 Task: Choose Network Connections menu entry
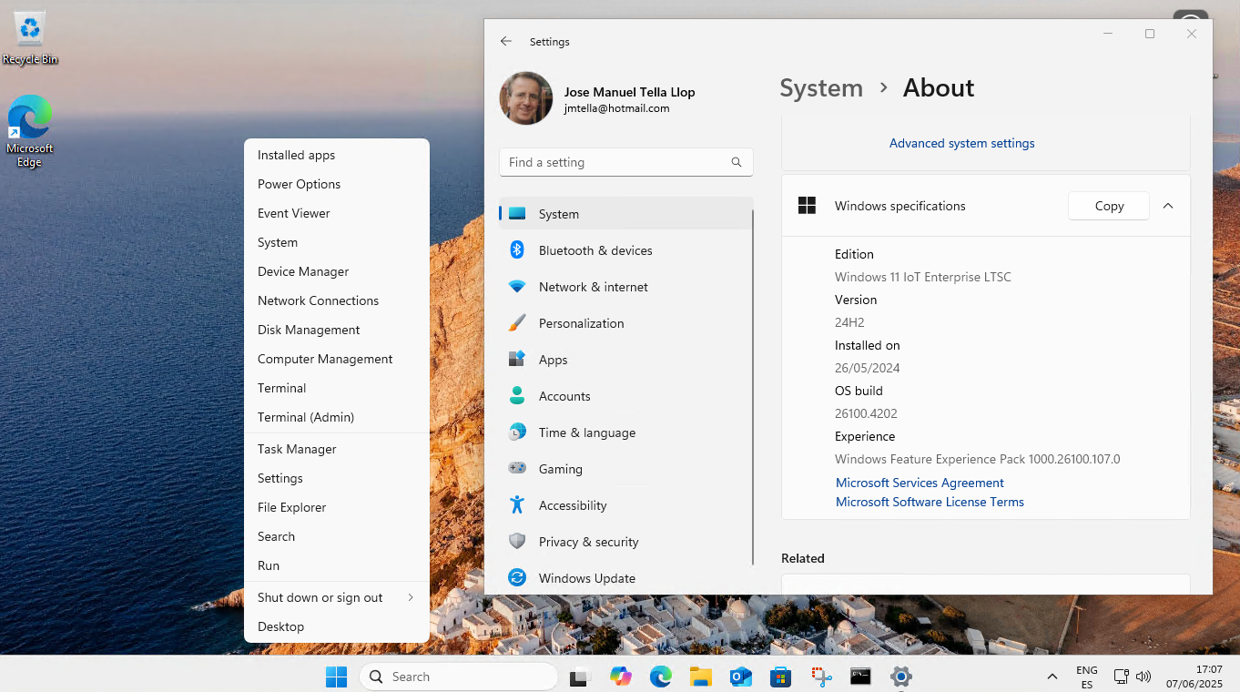pyautogui.click(x=336, y=300)
